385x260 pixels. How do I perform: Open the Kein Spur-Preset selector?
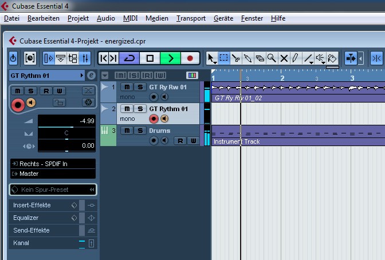[53, 190]
